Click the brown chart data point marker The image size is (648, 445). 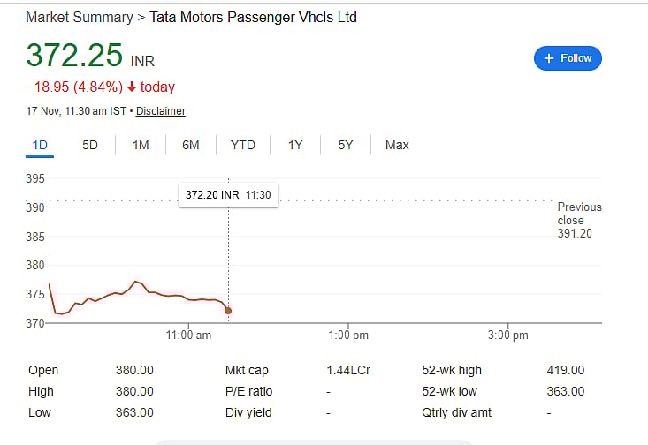(228, 311)
